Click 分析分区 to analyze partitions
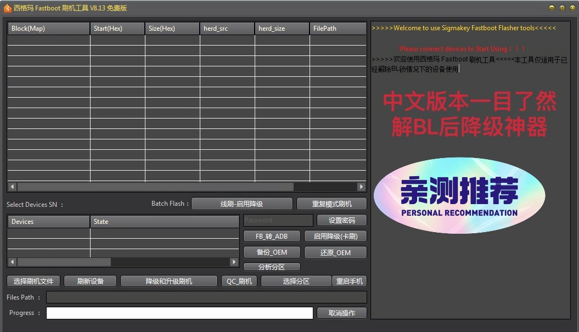Screen dimensions: 579x332 (x=272, y=266)
